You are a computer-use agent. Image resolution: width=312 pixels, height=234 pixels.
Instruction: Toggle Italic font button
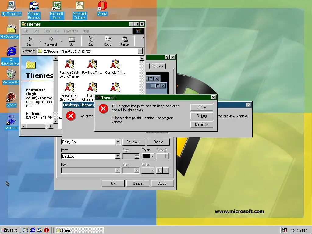pos(166,171)
